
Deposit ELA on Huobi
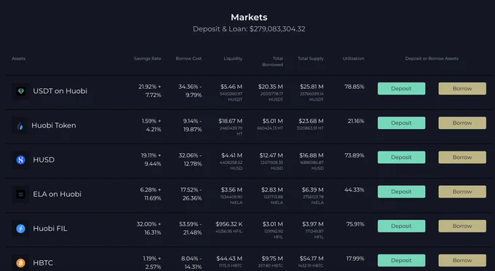coord(401,192)
